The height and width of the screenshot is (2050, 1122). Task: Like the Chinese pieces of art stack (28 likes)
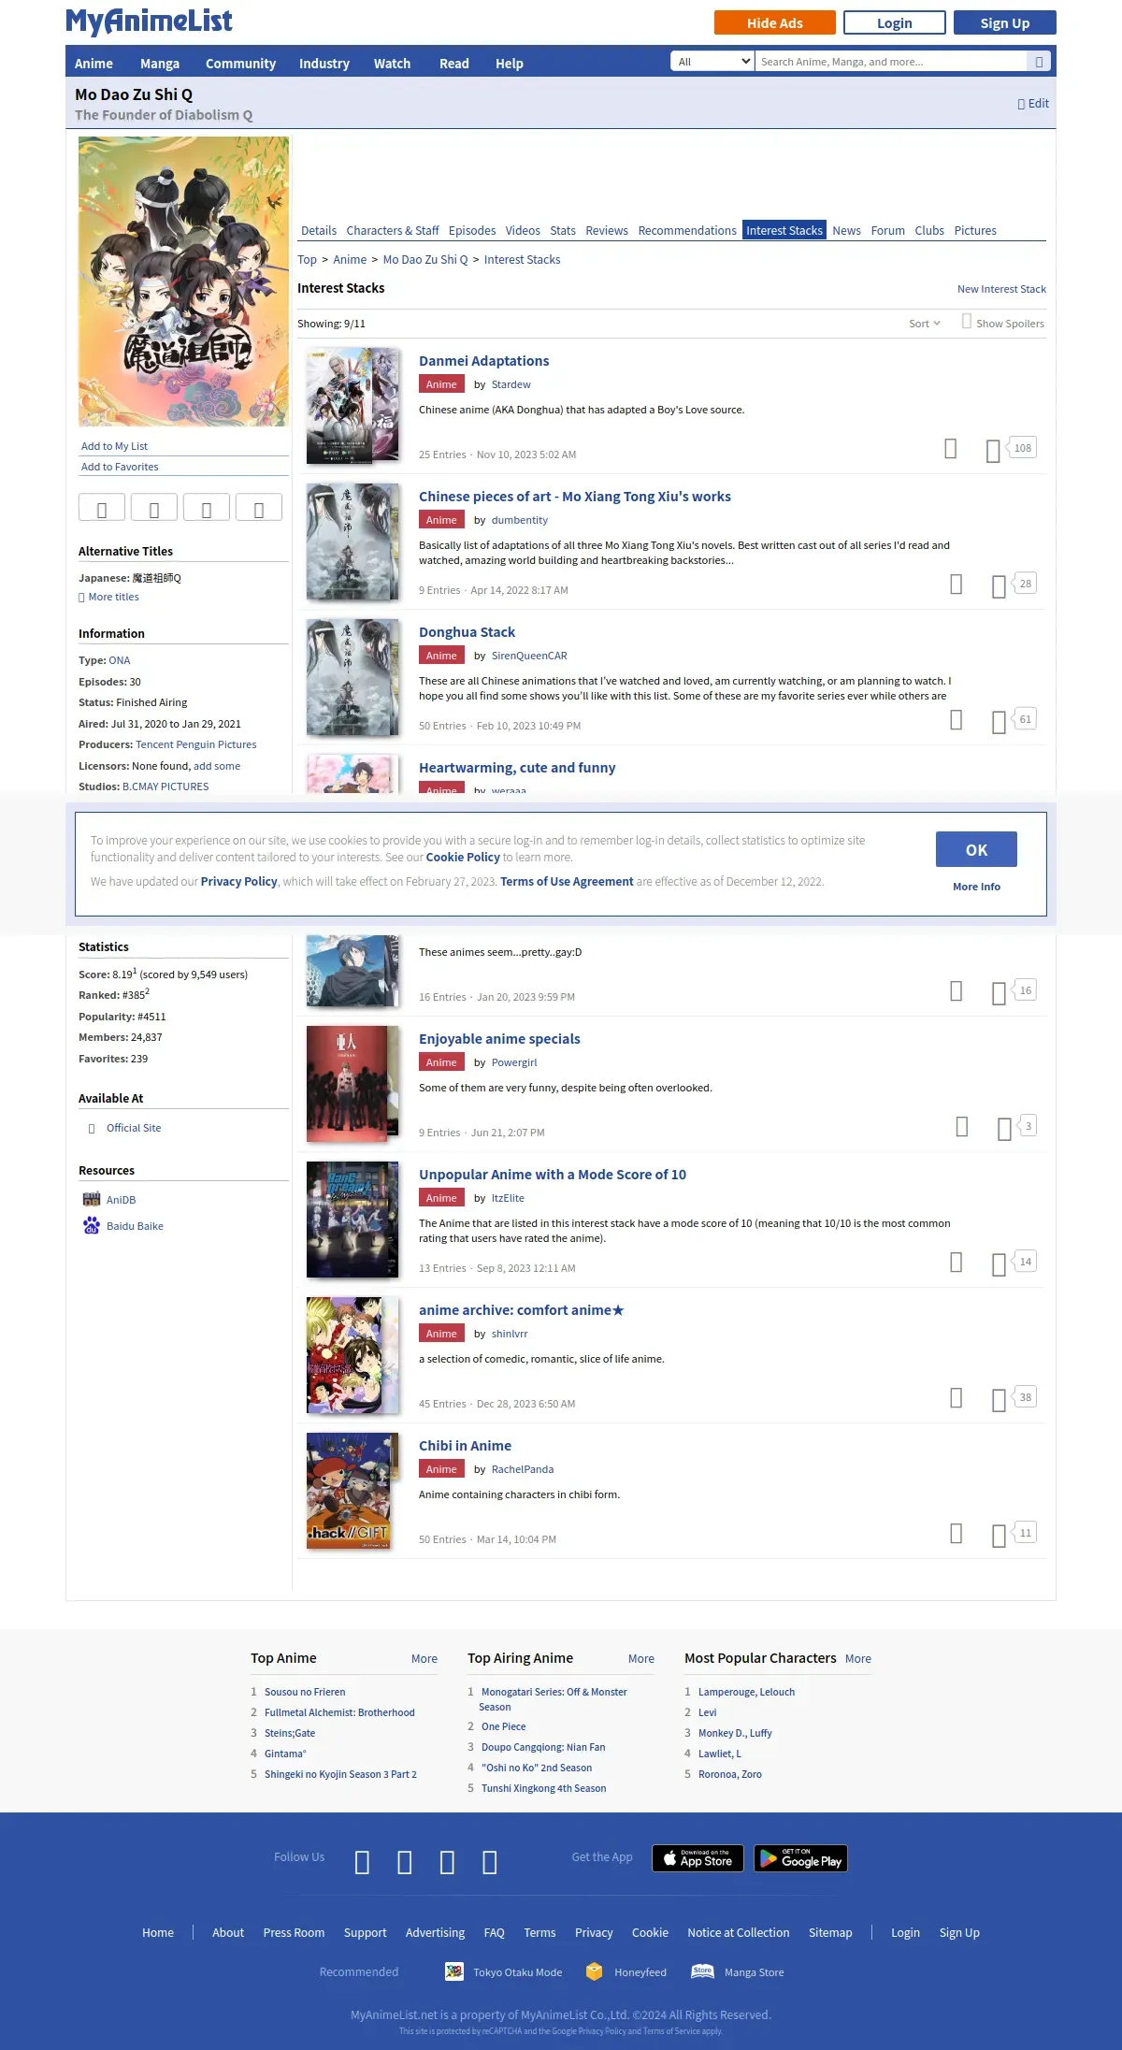click(999, 586)
